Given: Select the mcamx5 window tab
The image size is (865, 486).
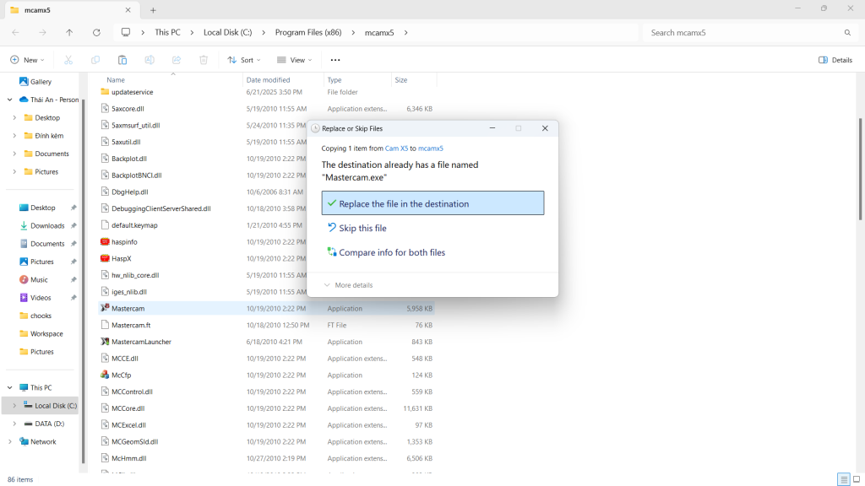Looking at the screenshot, I should [71, 10].
